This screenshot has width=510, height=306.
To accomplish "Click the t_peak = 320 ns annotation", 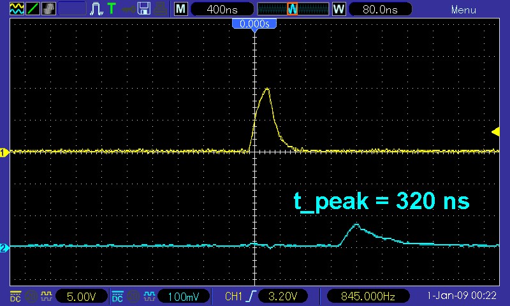I will [381, 201].
